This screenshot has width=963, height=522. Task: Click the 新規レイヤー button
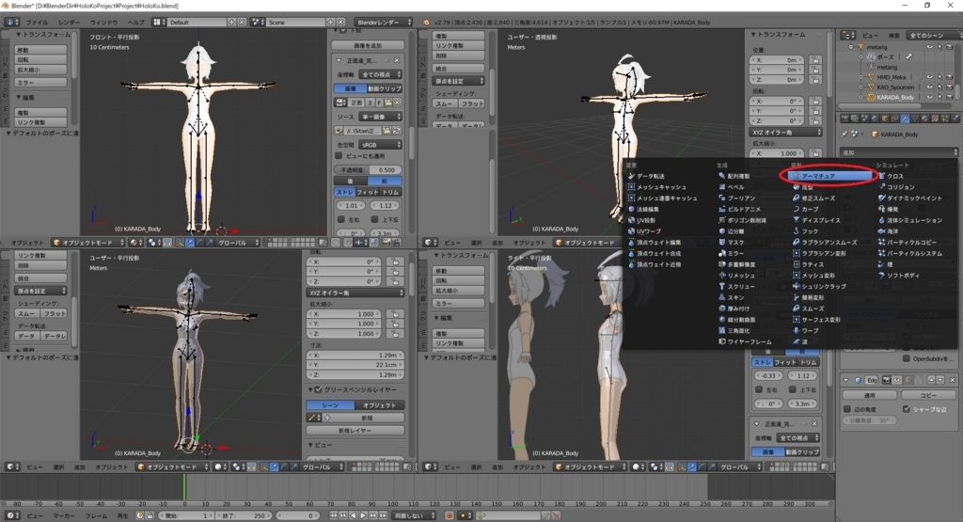(355, 431)
